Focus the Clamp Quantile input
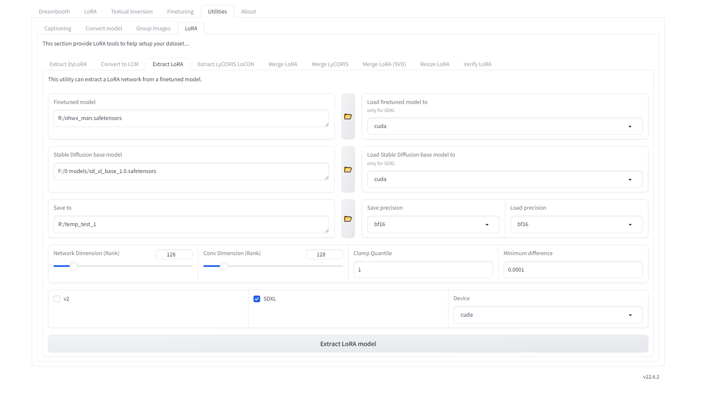 coord(423,270)
